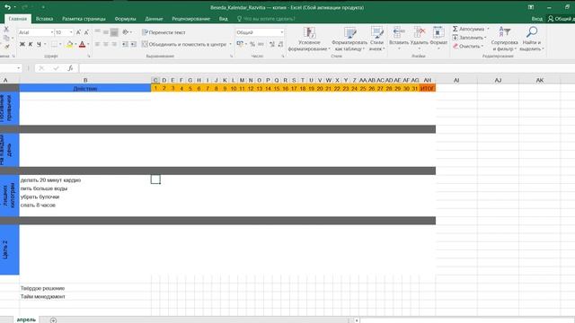Screen dimensions: 575x323
Task: Align text to vertical middle
Action: pyautogui.click(x=106, y=32)
